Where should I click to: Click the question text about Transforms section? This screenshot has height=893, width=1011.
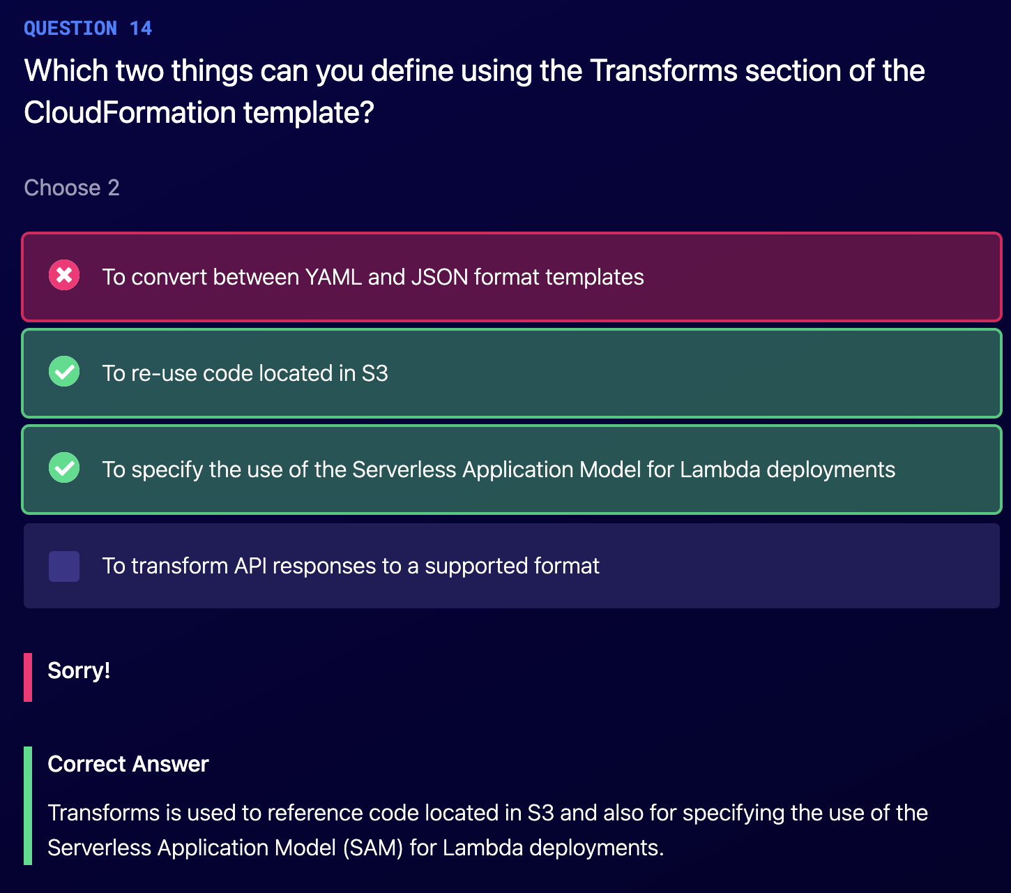474,91
